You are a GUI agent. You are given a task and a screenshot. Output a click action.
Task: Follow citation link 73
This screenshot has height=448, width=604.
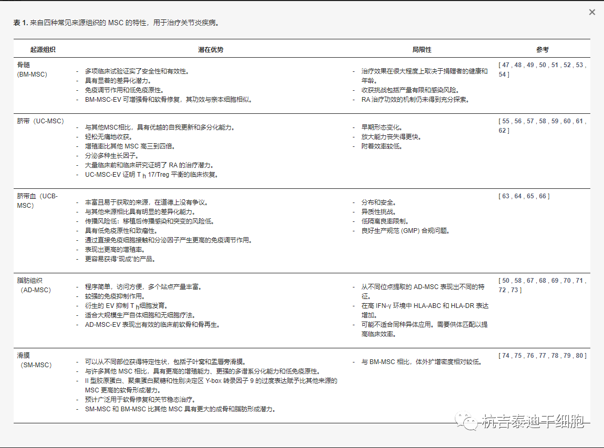tap(514, 290)
